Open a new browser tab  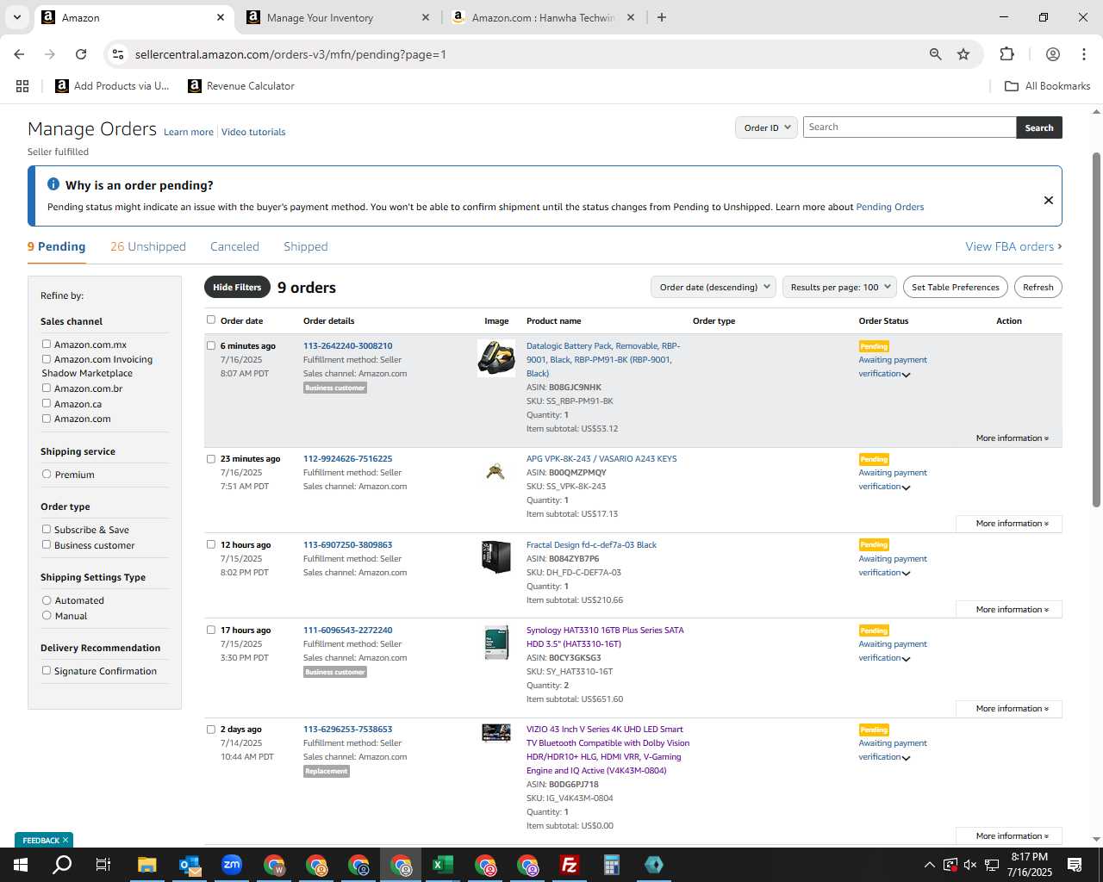click(x=662, y=17)
